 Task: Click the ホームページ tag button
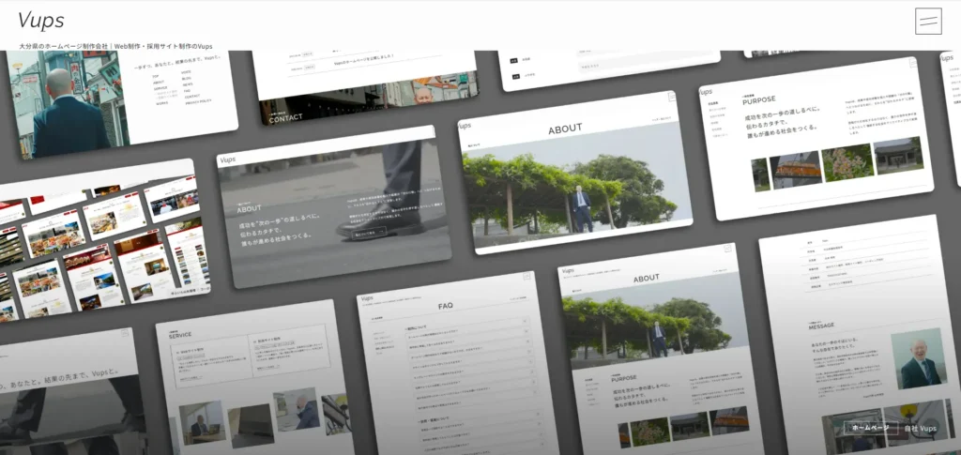(869, 428)
